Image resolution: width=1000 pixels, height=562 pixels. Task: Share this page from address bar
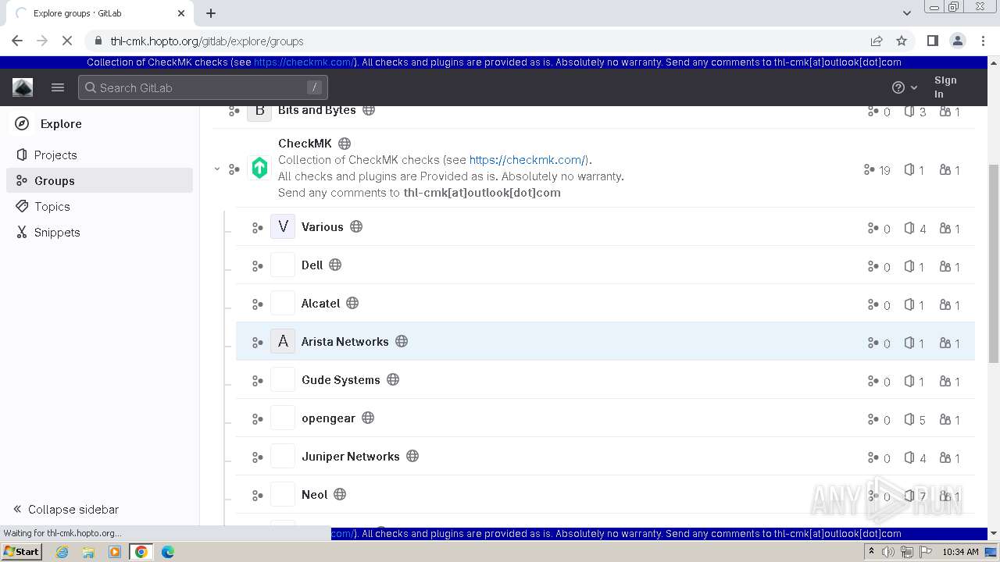[877, 41]
